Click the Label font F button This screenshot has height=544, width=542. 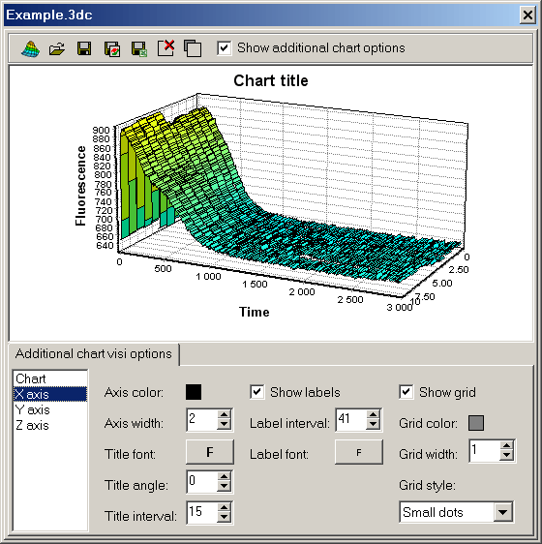point(359,452)
